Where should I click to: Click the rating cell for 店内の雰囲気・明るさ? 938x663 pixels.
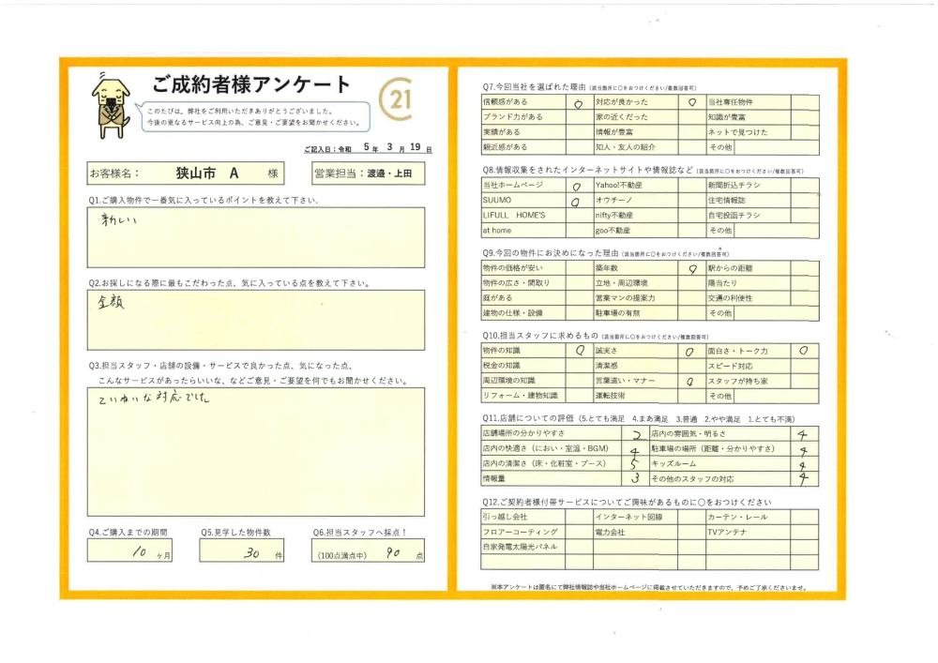805,434
